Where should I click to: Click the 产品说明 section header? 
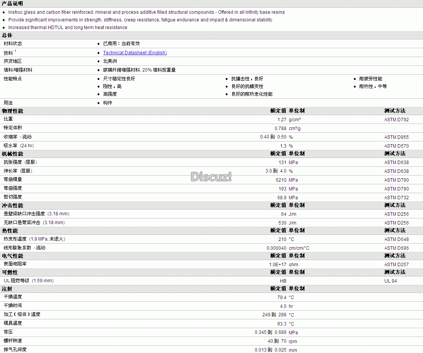pyautogui.click(x=12, y=3)
